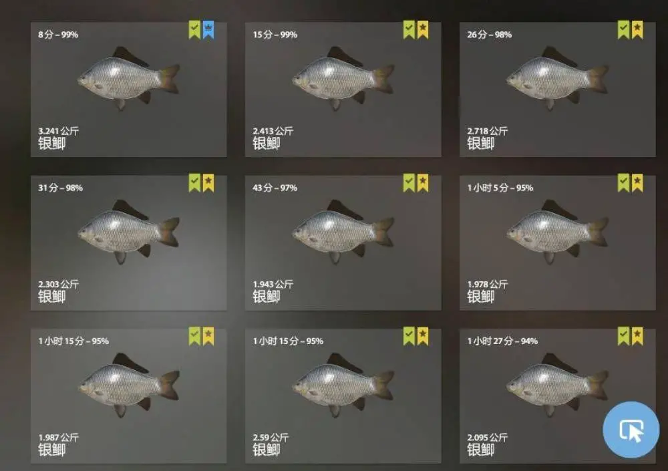Image resolution: width=668 pixels, height=471 pixels.
Task: Click the gold star badge on 2.413 公斤 card
Action: pos(423,30)
